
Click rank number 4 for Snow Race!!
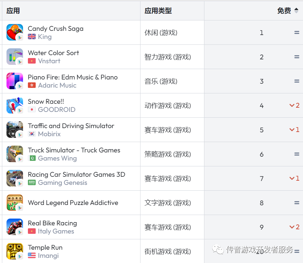pos(261,106)
